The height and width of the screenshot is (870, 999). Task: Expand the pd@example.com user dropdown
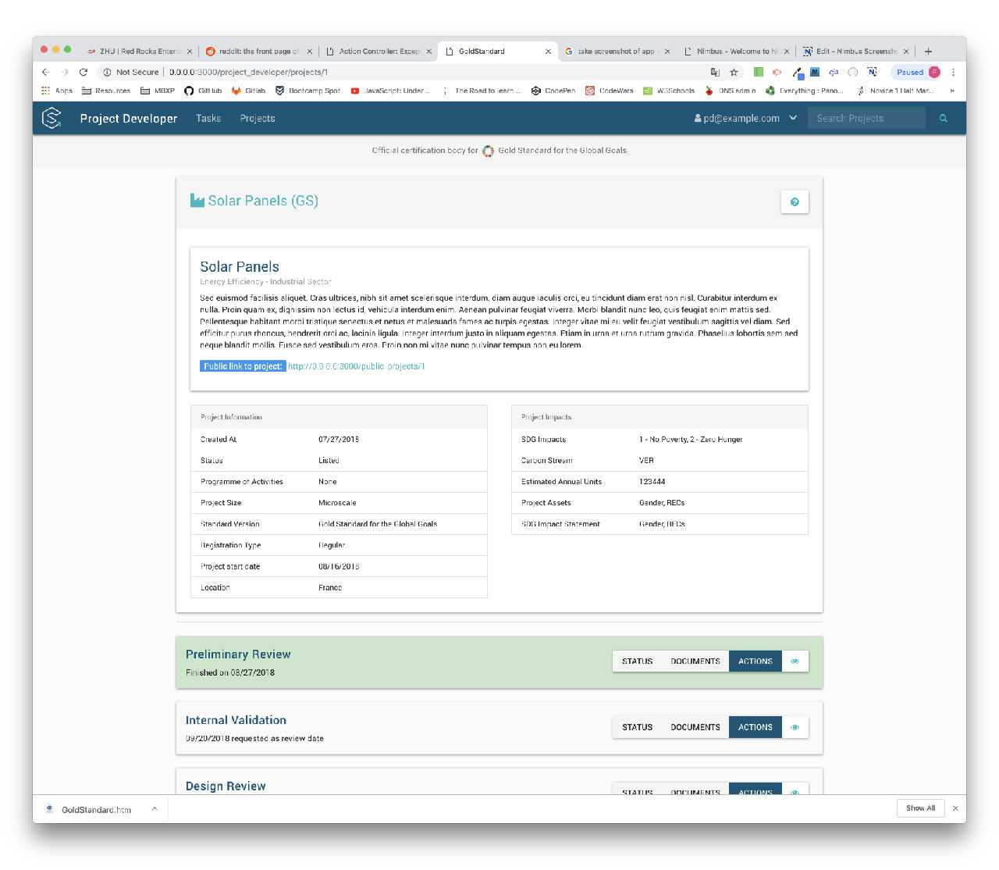(793, 118)
